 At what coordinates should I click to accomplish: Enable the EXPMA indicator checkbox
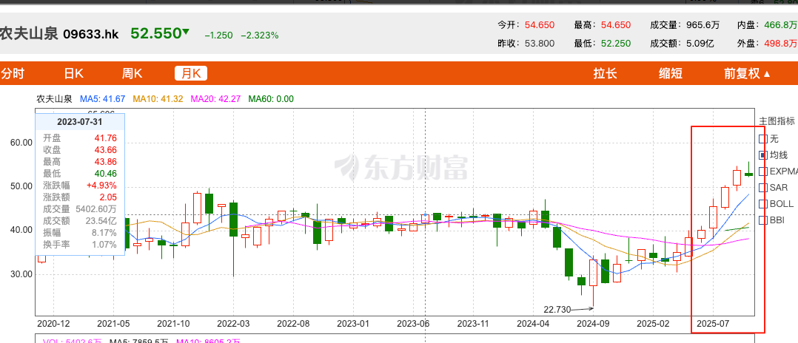coord(762,171)
